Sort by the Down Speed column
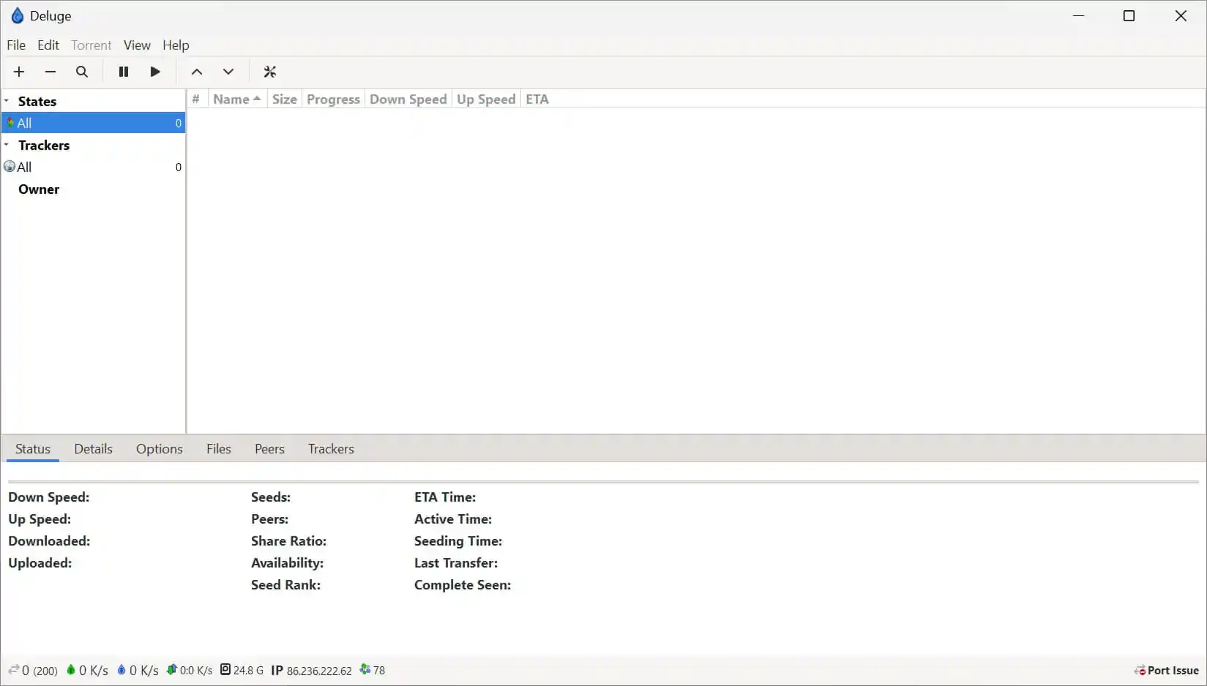Viewport: 1207px width, 686px height. pyautogui.click(x=408, y=99)
